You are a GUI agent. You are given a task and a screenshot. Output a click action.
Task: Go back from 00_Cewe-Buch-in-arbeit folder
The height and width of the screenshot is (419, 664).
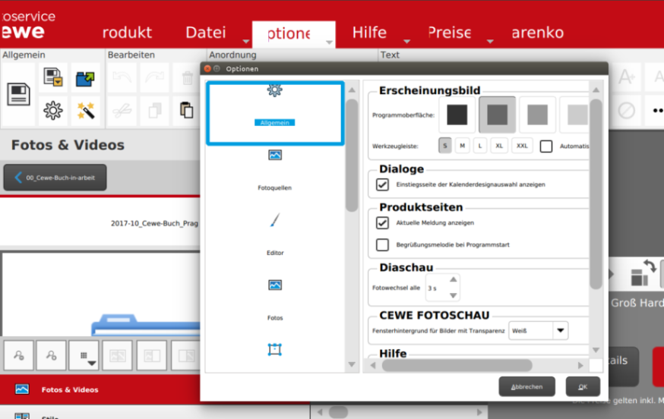(55, 178)
